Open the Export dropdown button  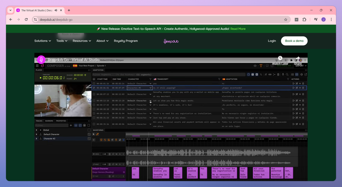[x=301, y=66]
